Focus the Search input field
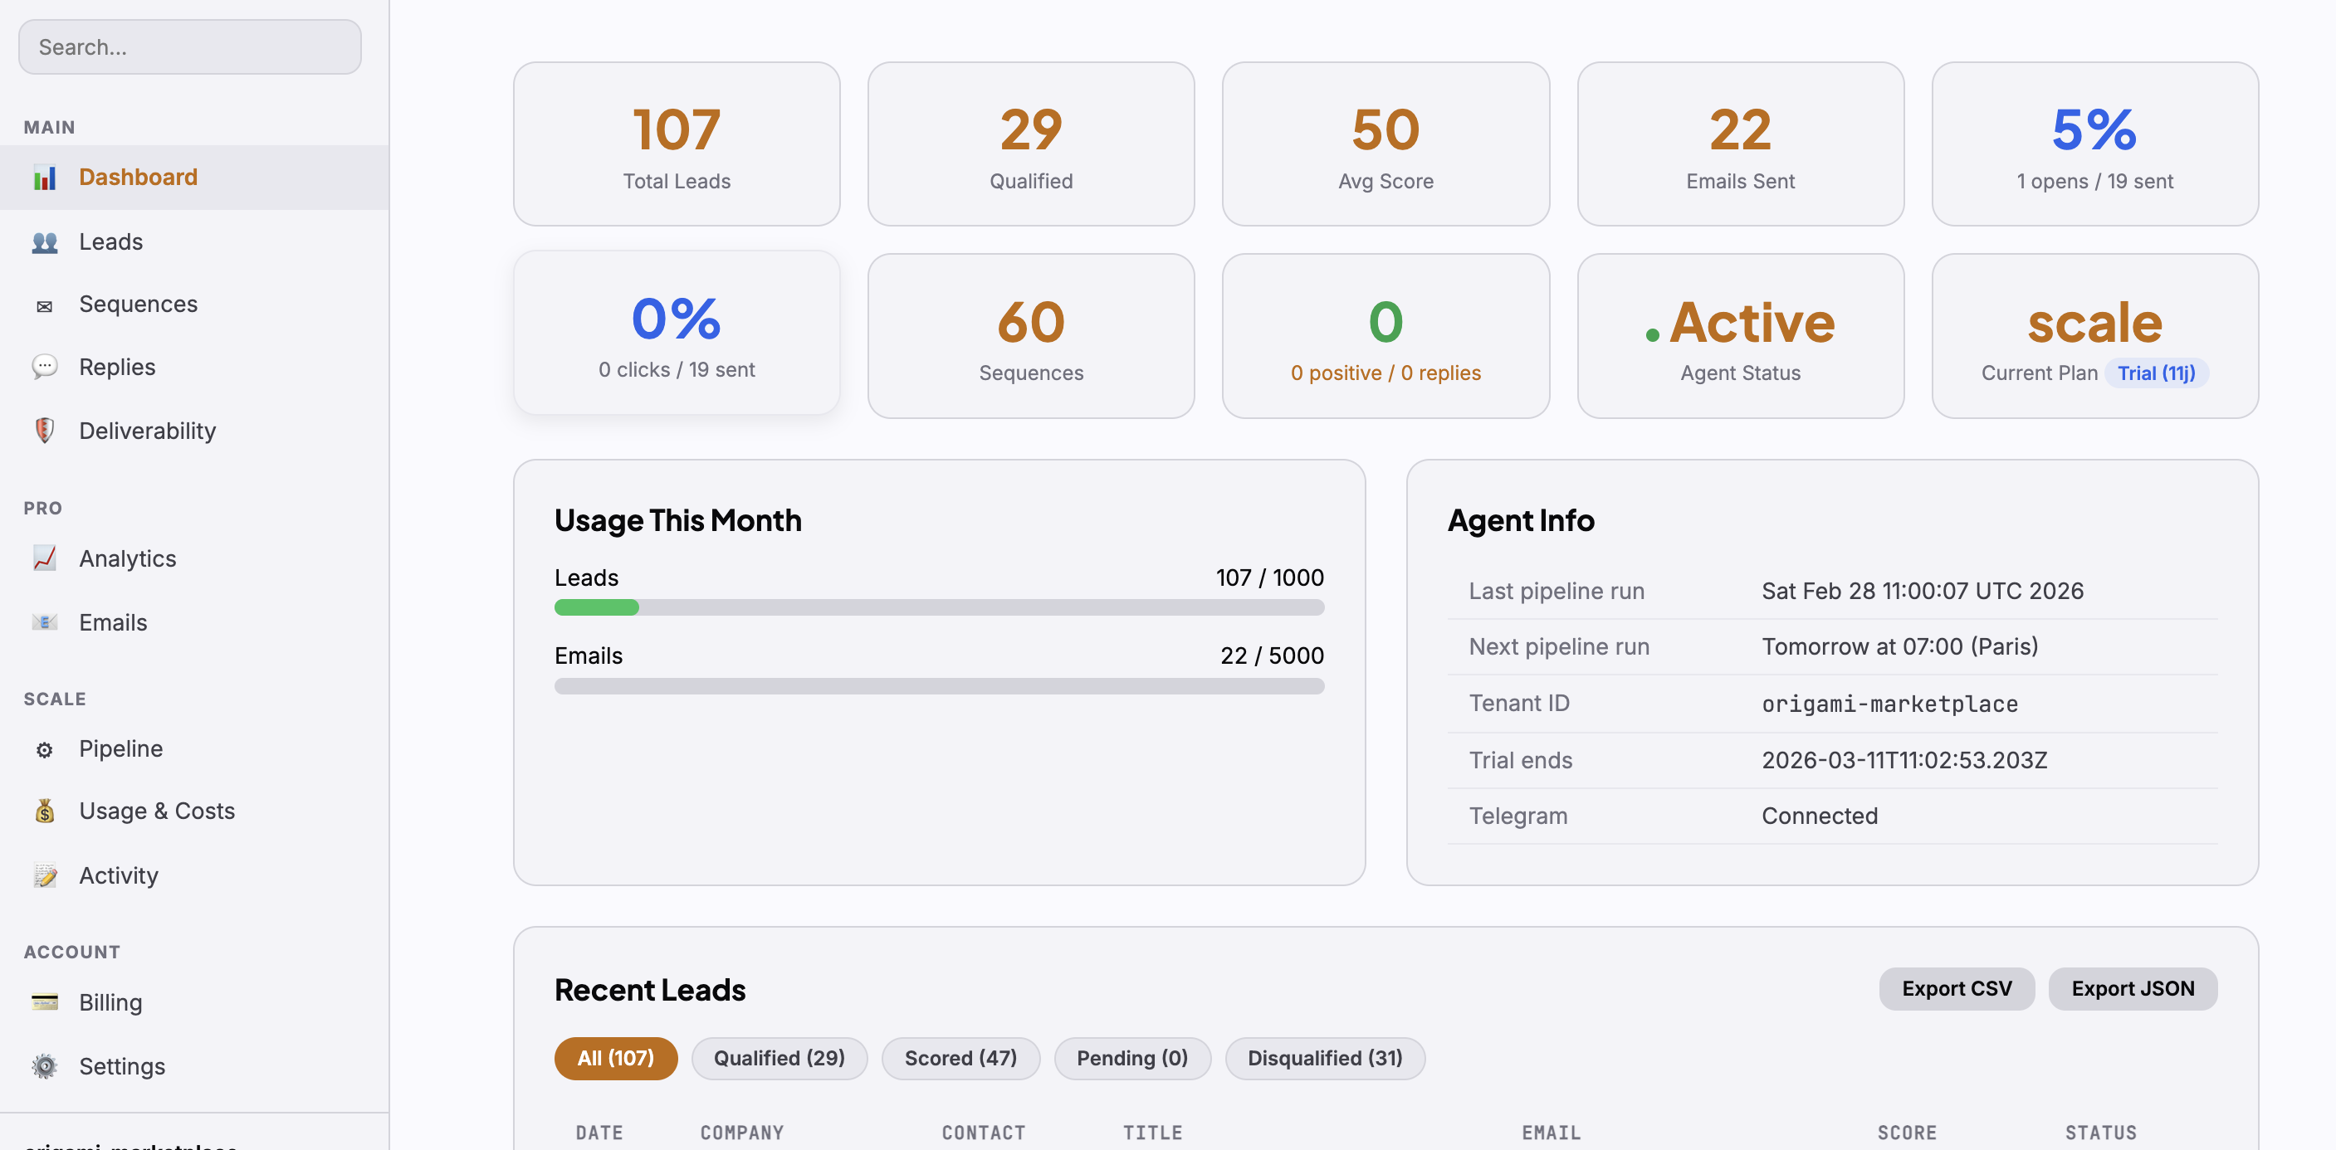Screen dimensions: 2336x1150 coord(189,47)
